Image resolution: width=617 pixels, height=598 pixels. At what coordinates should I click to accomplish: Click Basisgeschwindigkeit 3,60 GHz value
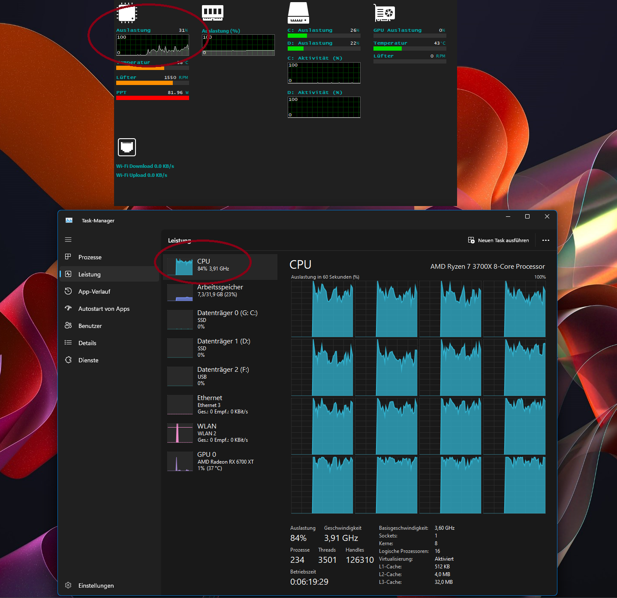pyautogui.click(x=445, y=528)
